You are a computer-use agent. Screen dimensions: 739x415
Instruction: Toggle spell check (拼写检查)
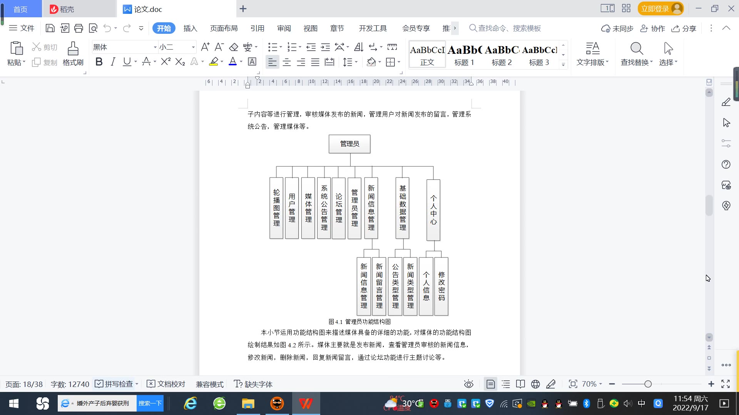pos(114,384)
